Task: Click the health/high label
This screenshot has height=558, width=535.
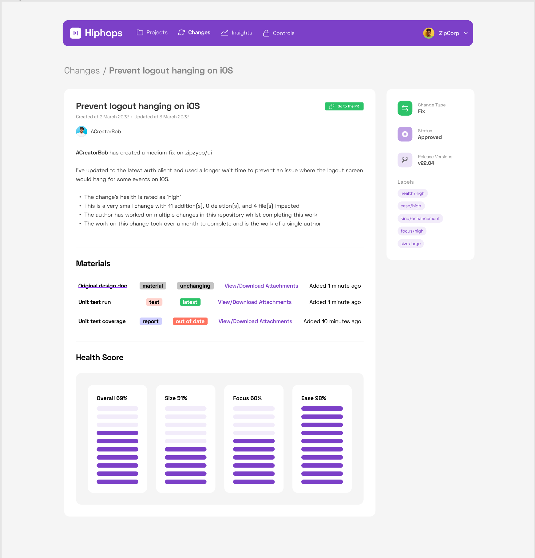Action: [x=413, y=193]
